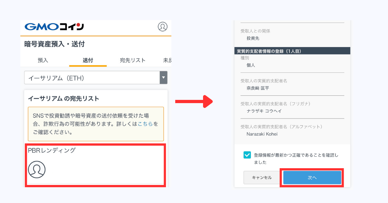Click the イーサリアム の宛先リスト heading
388x203 pixels.
point(63,98)
